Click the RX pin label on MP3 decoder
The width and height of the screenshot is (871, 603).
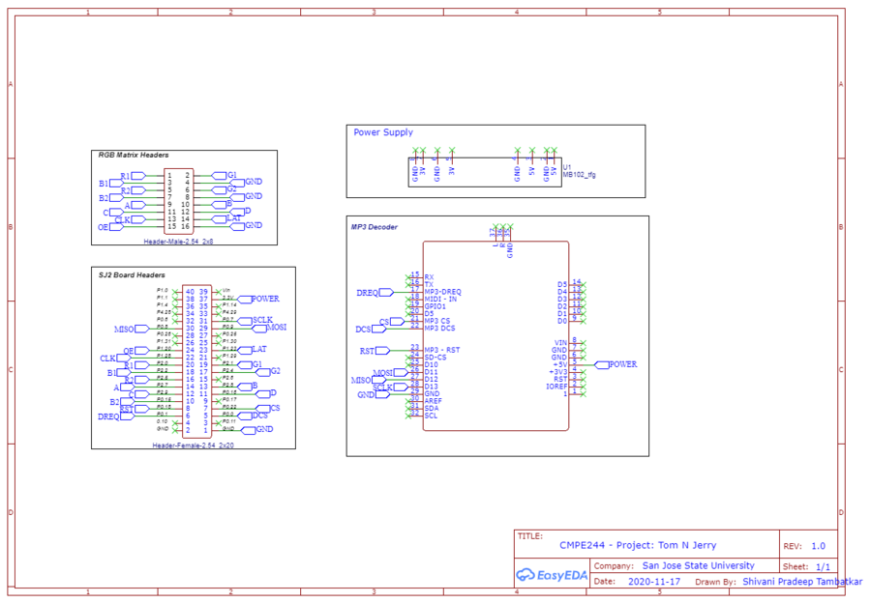pos(429,277)
